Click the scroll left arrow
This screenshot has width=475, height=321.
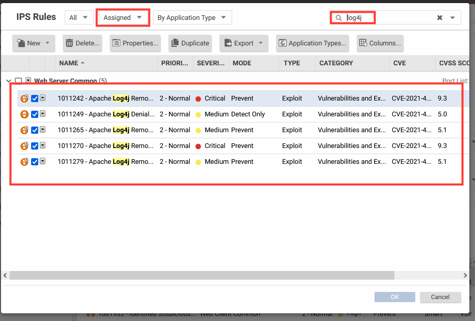click(x=5, y=275)
